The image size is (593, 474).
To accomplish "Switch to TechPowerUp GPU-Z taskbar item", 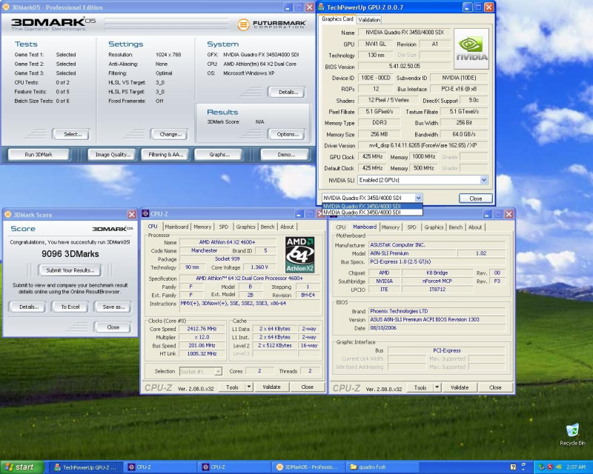I will [86, 467].
